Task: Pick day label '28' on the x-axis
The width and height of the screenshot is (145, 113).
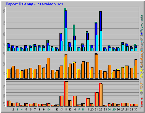Action: click(x=127, y=110)
